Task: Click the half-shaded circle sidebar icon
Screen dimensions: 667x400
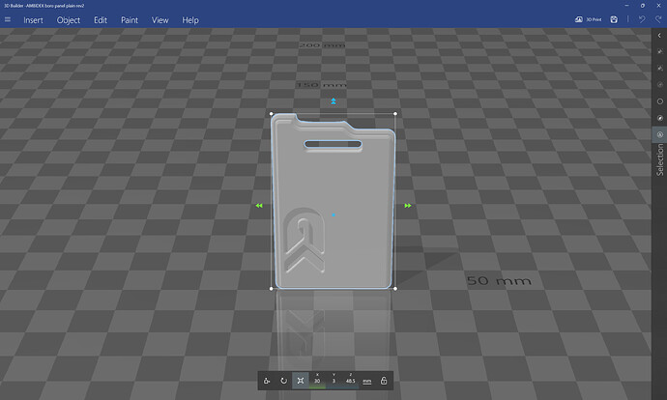Action: (x=660, y=118)
